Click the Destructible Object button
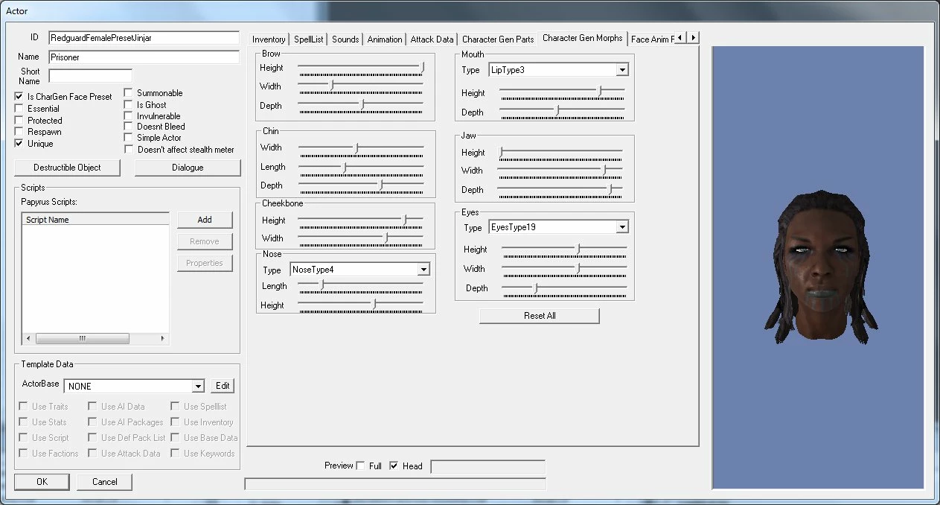This screenshot has height=505, width=940. tap(67, 168)
